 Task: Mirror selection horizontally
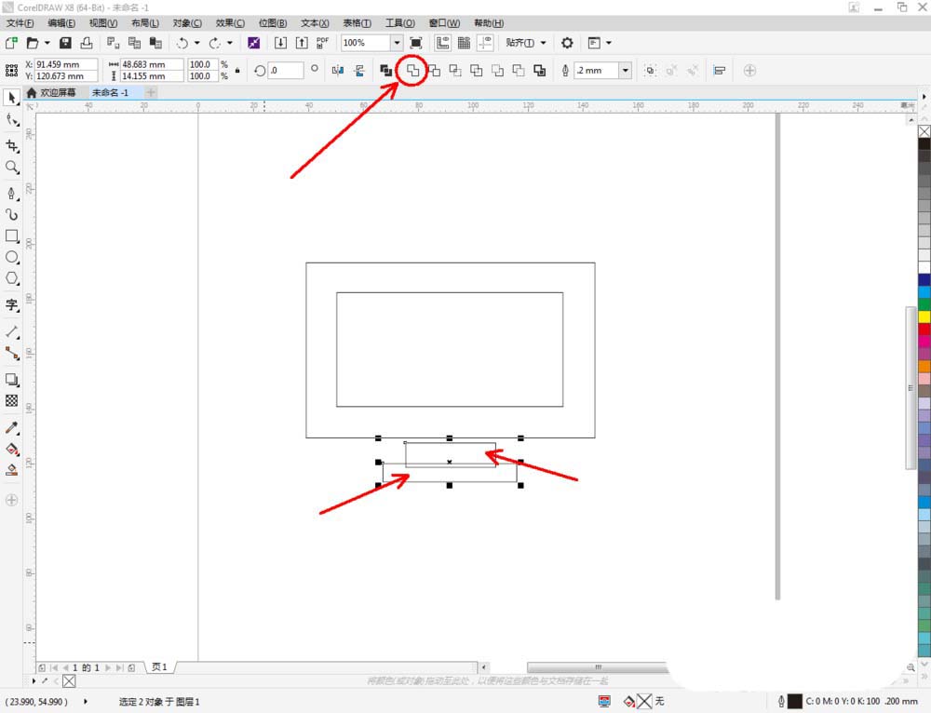[x=338, y=71]
